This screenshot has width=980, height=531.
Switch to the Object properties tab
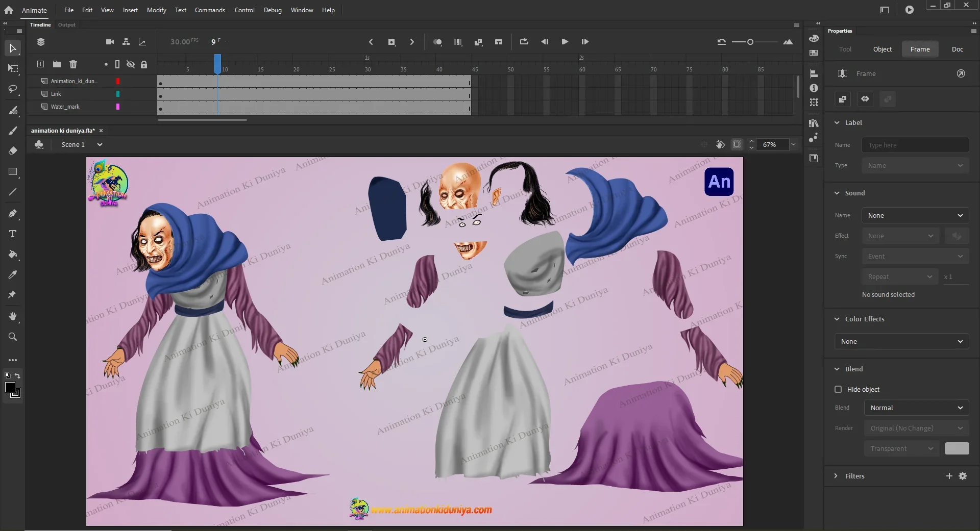point(882,49)
